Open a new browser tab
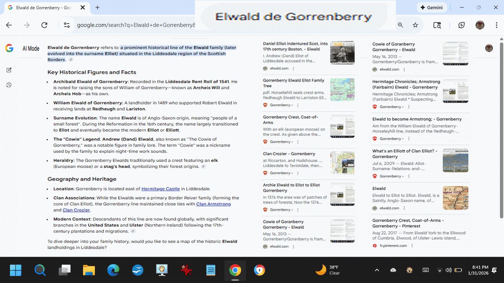 click(x=97, y=7)
